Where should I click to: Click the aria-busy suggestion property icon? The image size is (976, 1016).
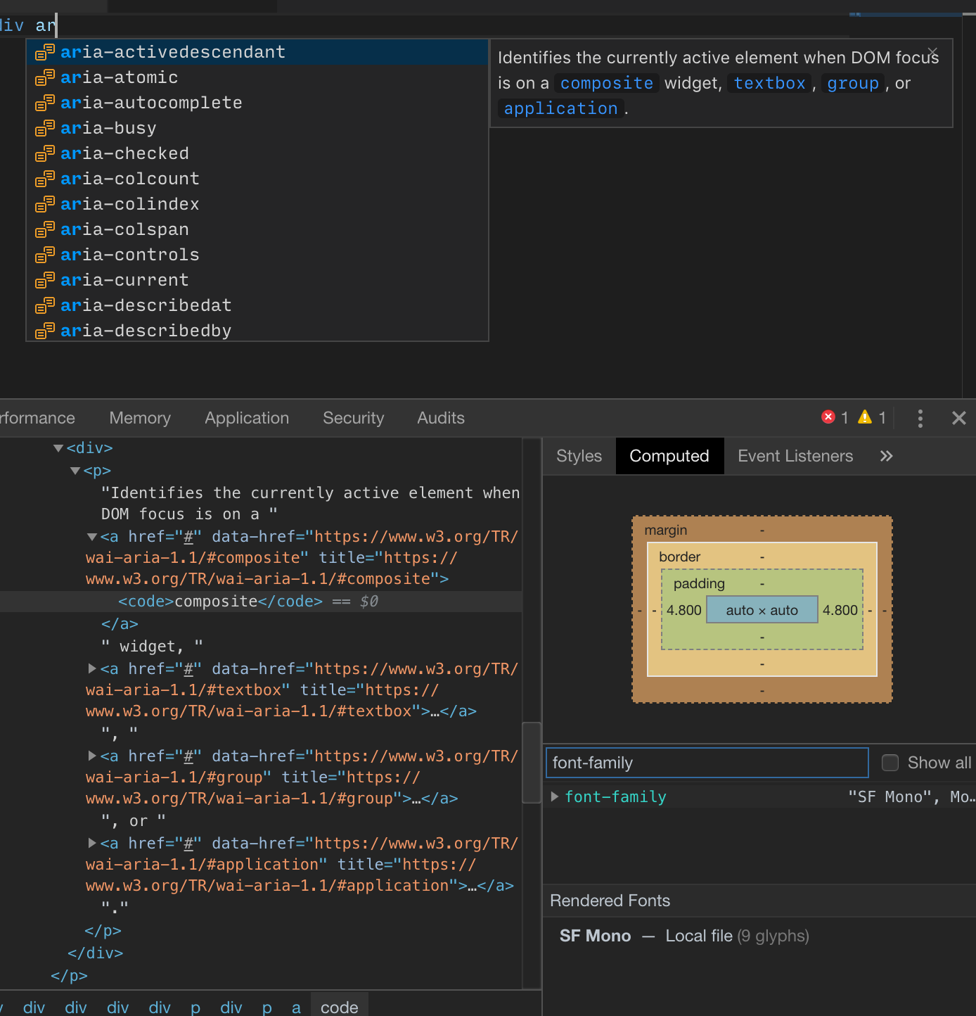click(45, 127)
